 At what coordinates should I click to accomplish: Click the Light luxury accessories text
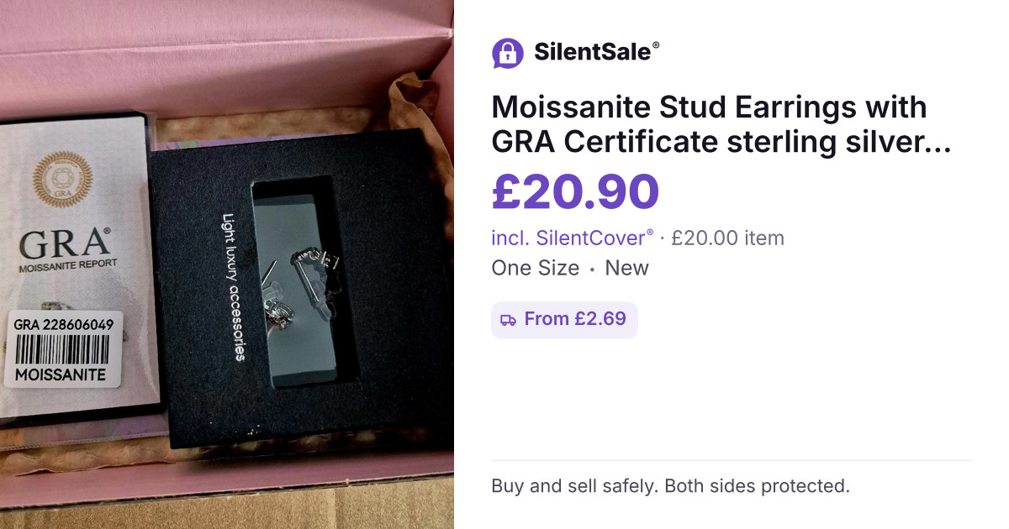click(x=232, y=287)
